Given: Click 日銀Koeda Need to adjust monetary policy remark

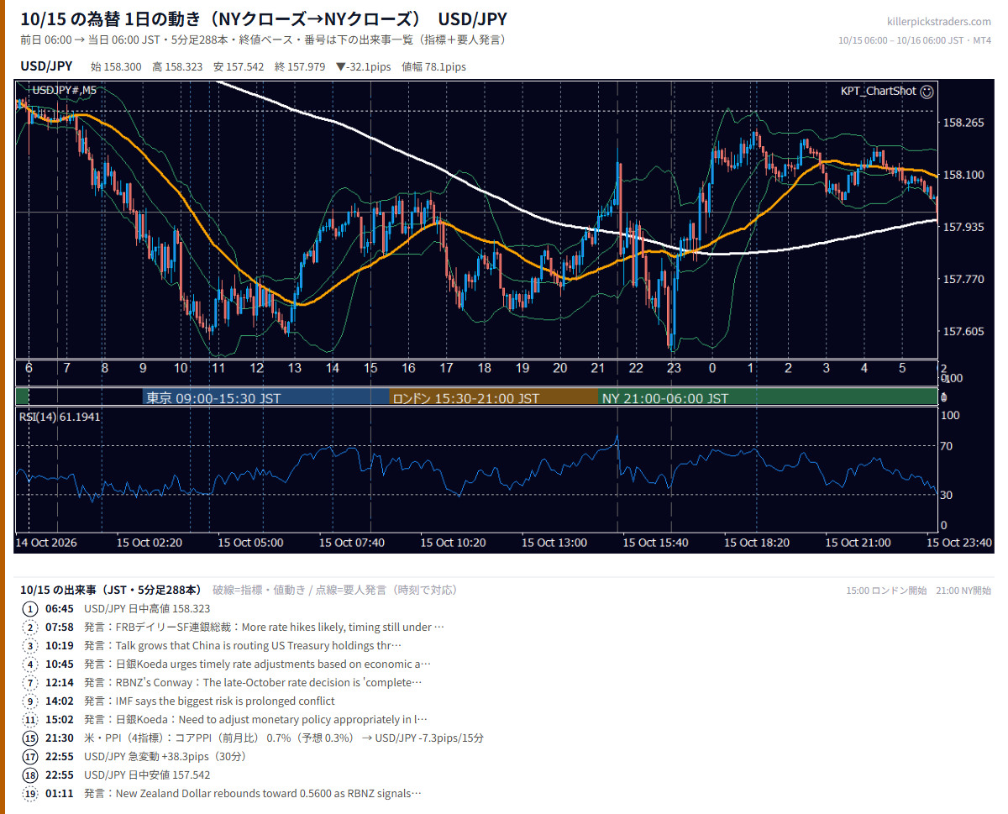Looking at the screenshot, I should tap(256, 720).
